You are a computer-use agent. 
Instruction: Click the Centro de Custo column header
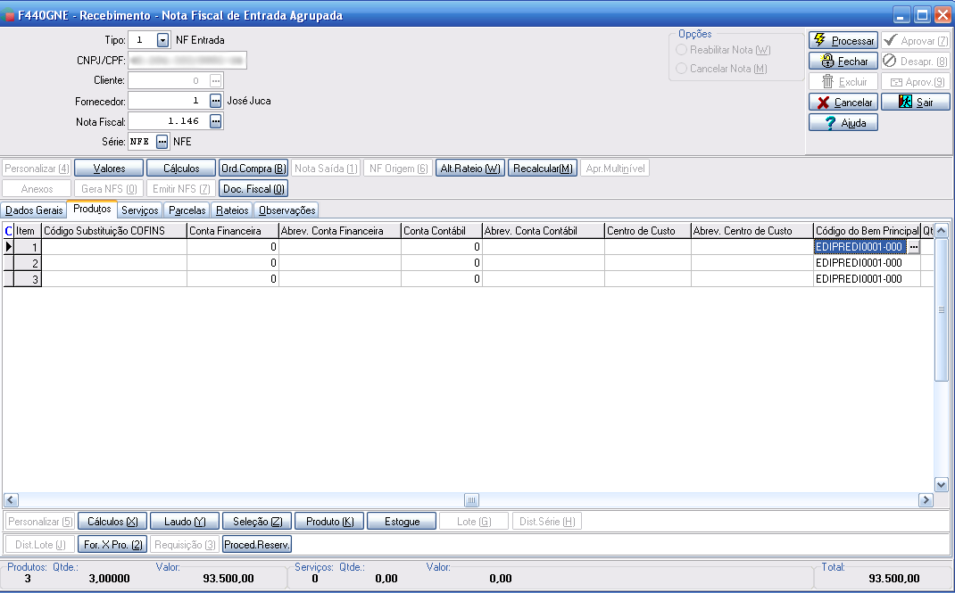648,231
